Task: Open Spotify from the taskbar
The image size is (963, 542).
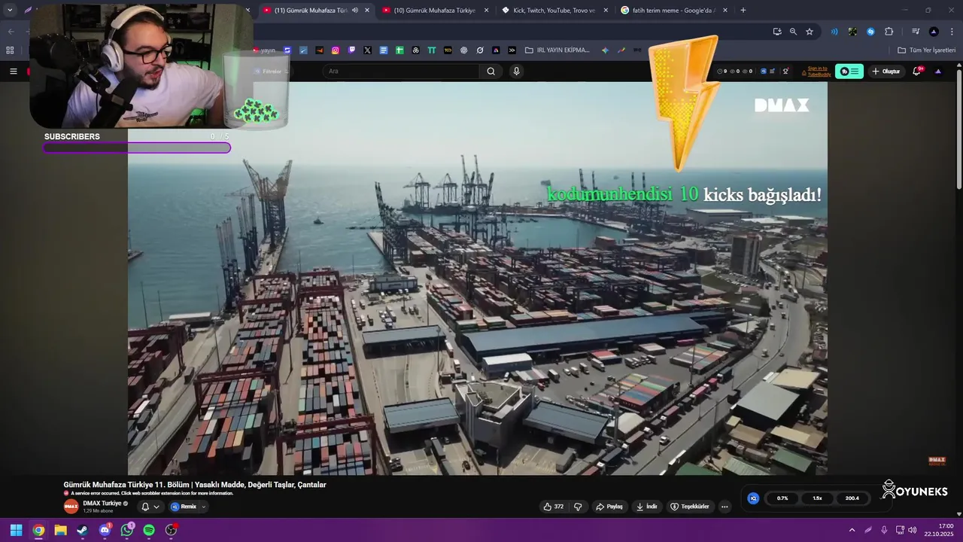Action: pos(149,530)
